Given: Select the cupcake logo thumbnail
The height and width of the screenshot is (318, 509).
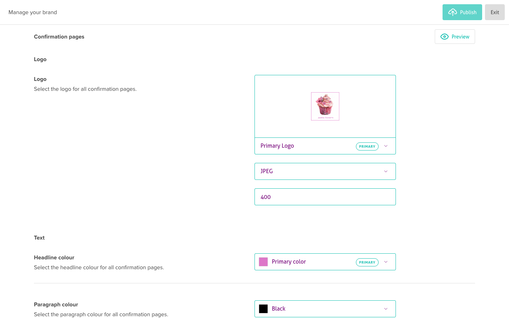Looking at the screenshot, I should [325, 106].
